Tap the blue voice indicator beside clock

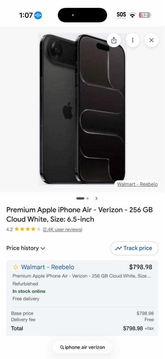pos(38,15)
